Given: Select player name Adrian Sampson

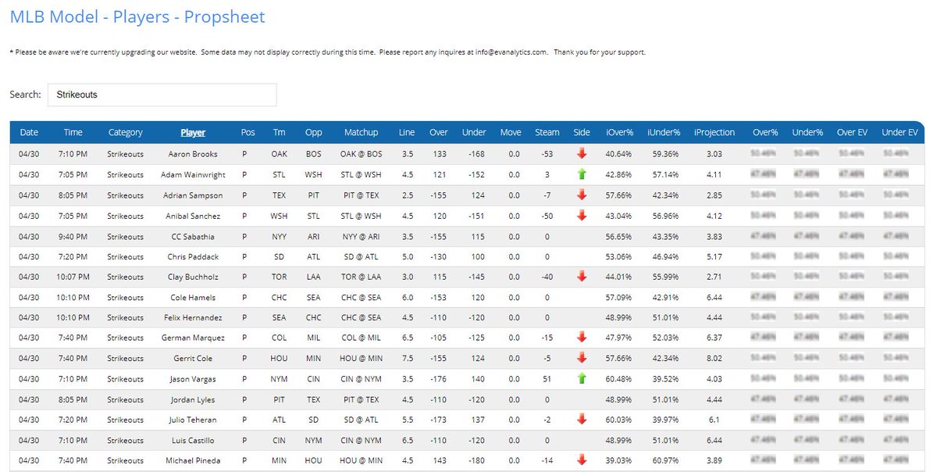Looking at the screenshot, I should [x=193, y=195].
